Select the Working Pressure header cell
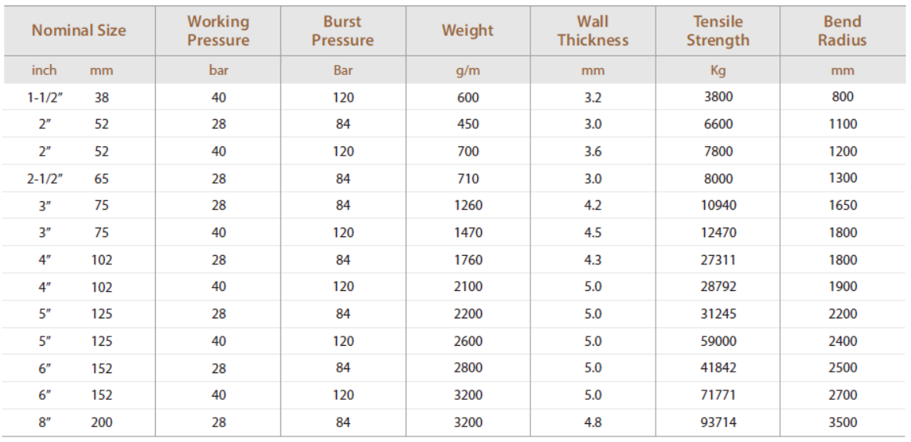 click(219, 31)
